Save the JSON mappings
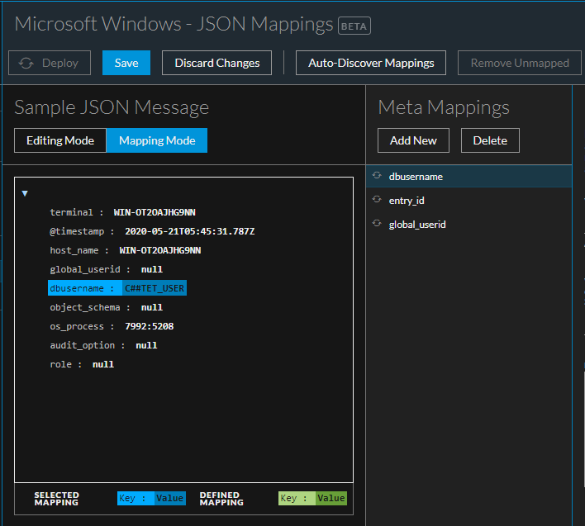The width and height of the screenshot is (585, 526). coord(126,63)
